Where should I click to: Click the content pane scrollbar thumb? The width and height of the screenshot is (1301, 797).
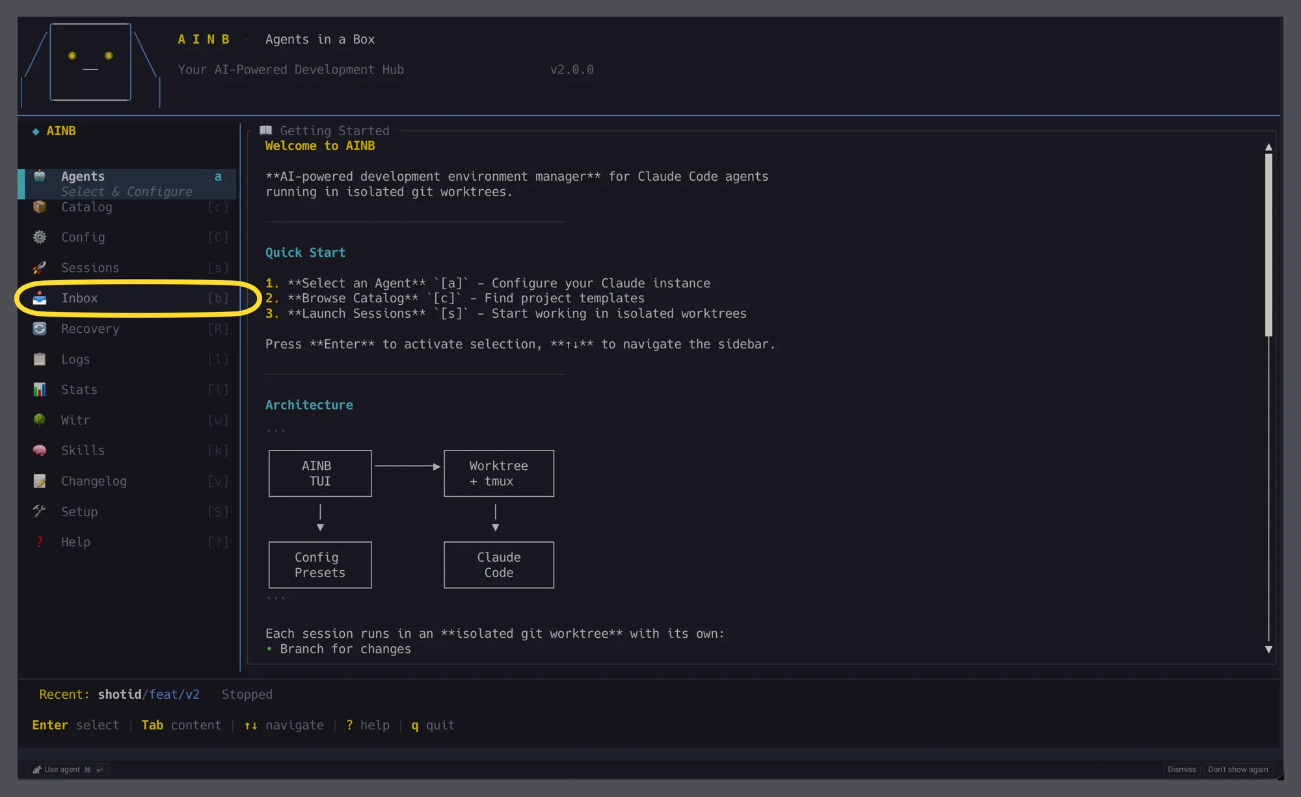[1268, 245]
